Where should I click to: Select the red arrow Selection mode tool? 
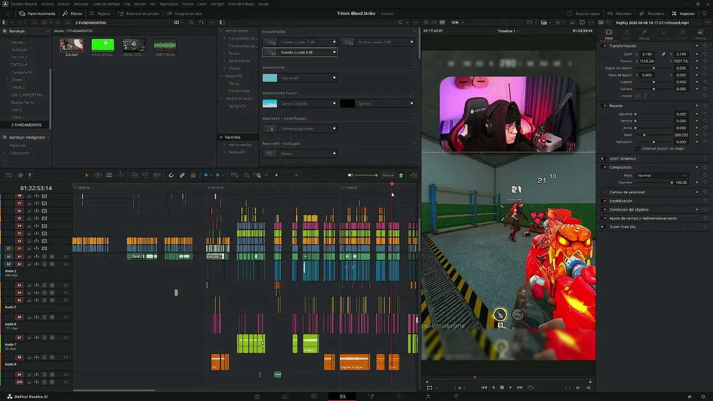pos(86,175)
